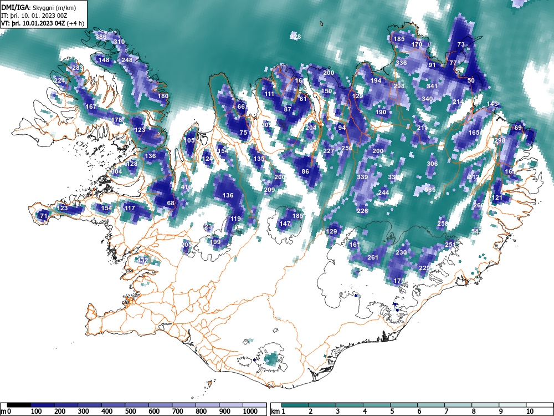Click the visibility value 341 on the map
This screenshot has width=554, height=416.
click(x=432, y=86)
